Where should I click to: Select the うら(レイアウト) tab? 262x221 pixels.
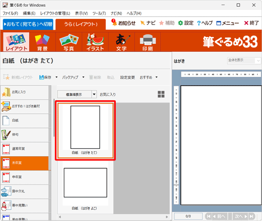point(81,24)
